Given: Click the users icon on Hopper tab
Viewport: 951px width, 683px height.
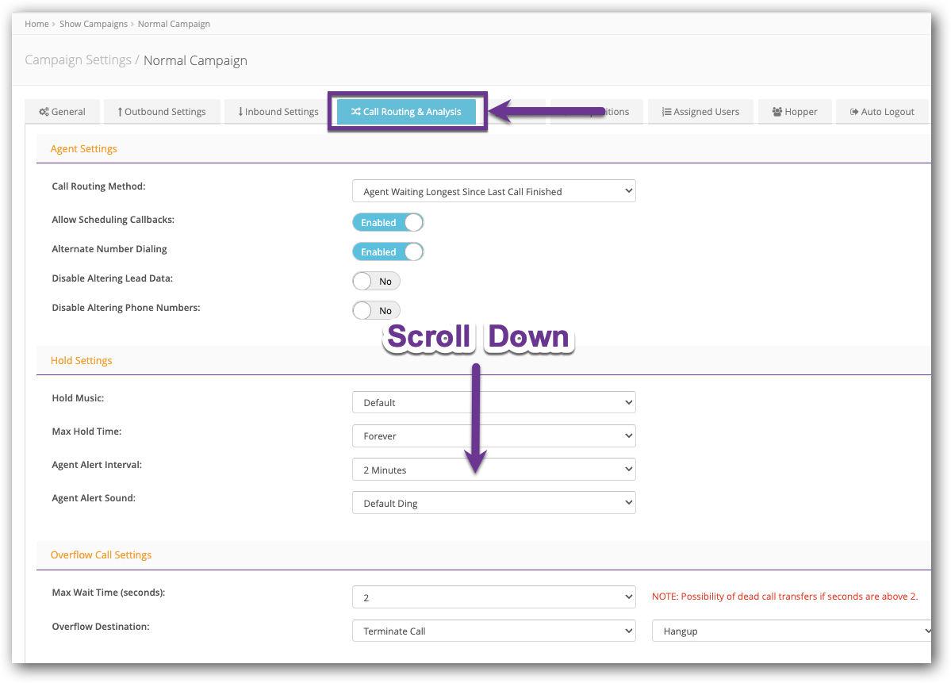Looking at the screenshot, I should 777,112.
